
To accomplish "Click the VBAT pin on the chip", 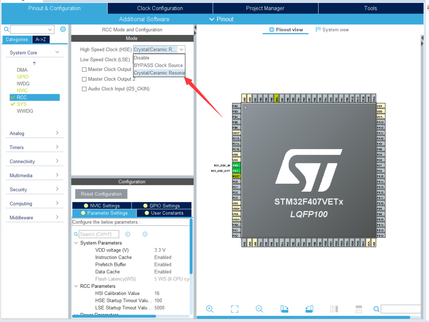I will click(x=236, y=133).
